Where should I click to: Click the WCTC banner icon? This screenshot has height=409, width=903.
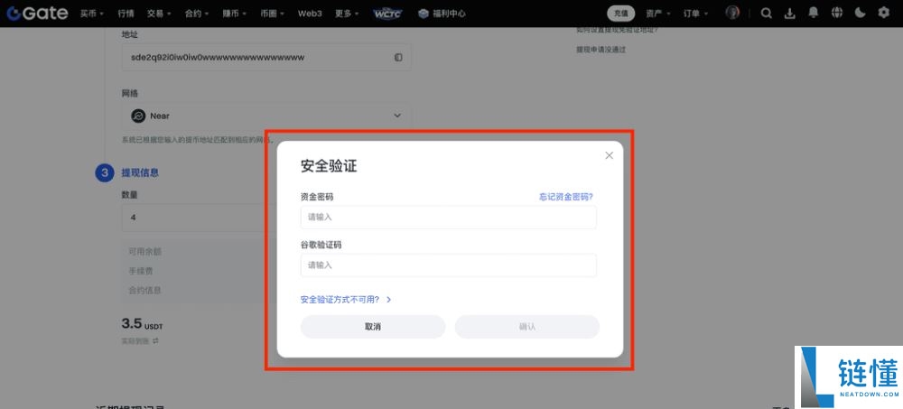(388, 14)
